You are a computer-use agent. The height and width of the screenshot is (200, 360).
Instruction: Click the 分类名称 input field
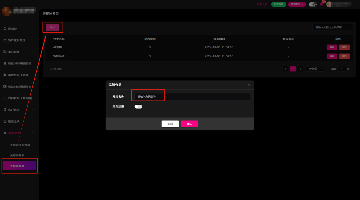point(192,96)
